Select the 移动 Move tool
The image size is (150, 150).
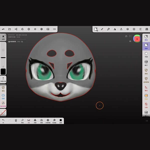tap(146, 38)
